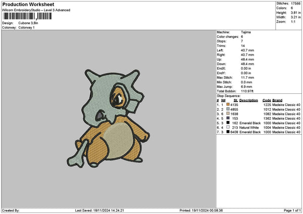Click 'Madeira Classic 40' in stop 1 row
The height and width of the screenshot is (214, 303).
[286, 105]
